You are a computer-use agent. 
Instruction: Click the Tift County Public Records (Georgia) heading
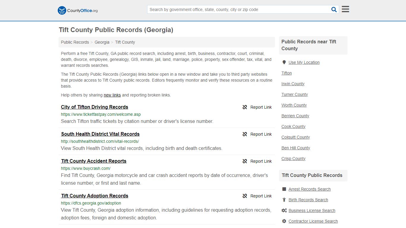(116, 30)
